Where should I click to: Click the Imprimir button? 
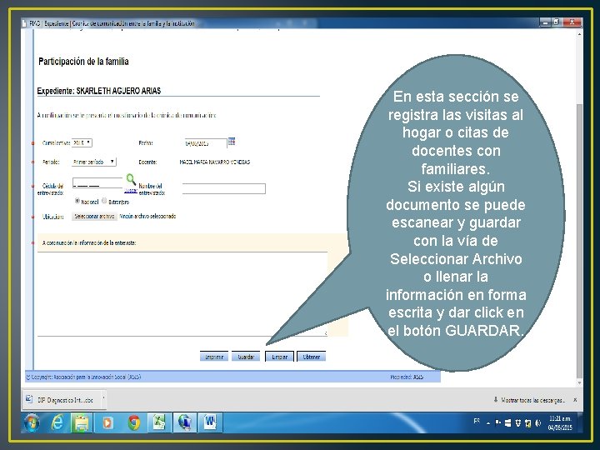(214, 357)
